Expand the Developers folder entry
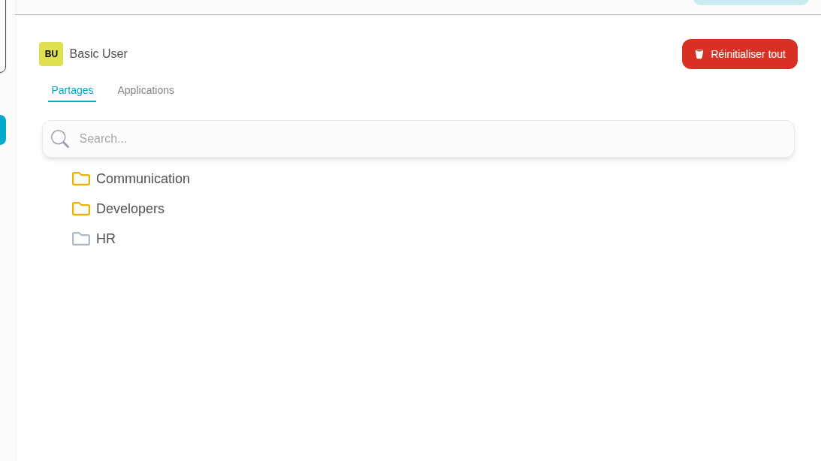Image resolution: width=821 pixels, height=461 pixels. pos(130,209)
